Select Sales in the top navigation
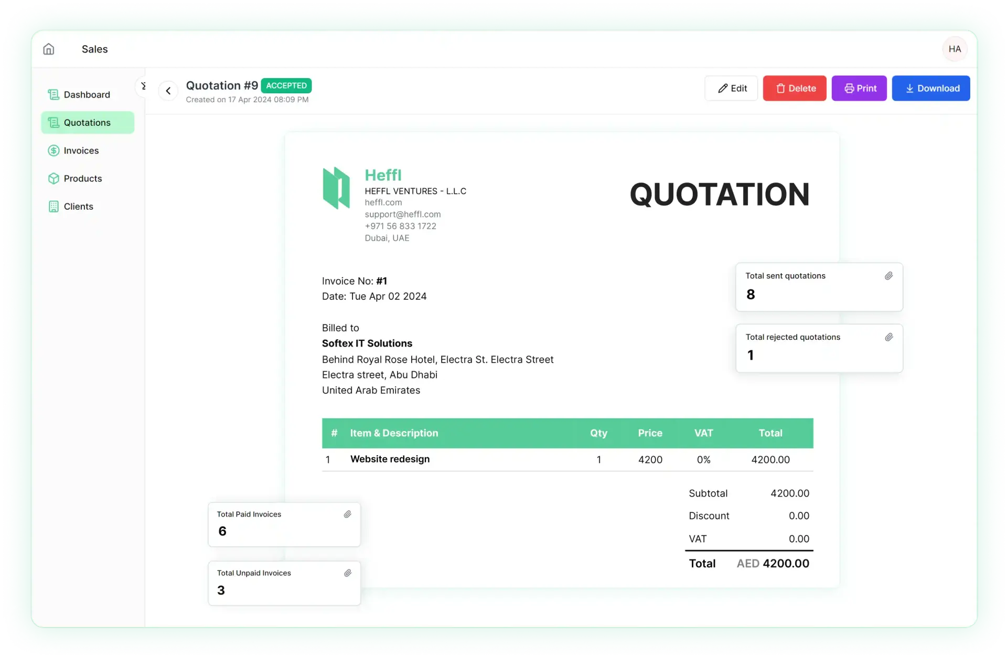The height and width of the screenshot is (658, 1007). pyautogui.click(x=94, y=49)
